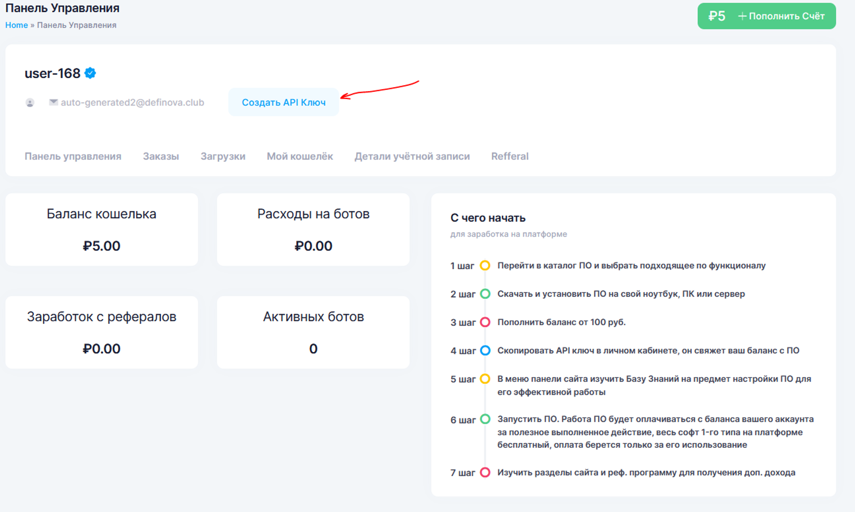Select the Refferal tab

[510, 156]
